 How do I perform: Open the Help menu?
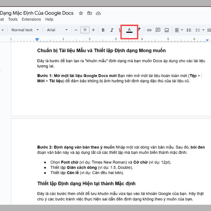[x=49, y=19]
